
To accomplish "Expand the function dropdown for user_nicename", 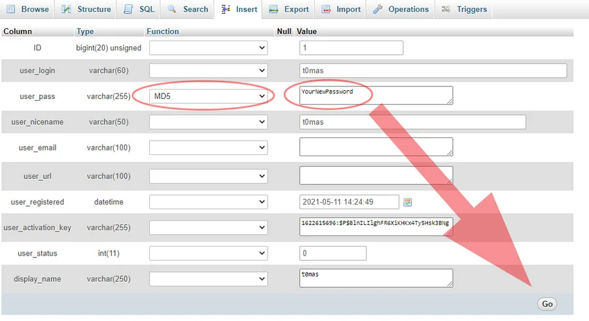I will [x=209, y=122].
